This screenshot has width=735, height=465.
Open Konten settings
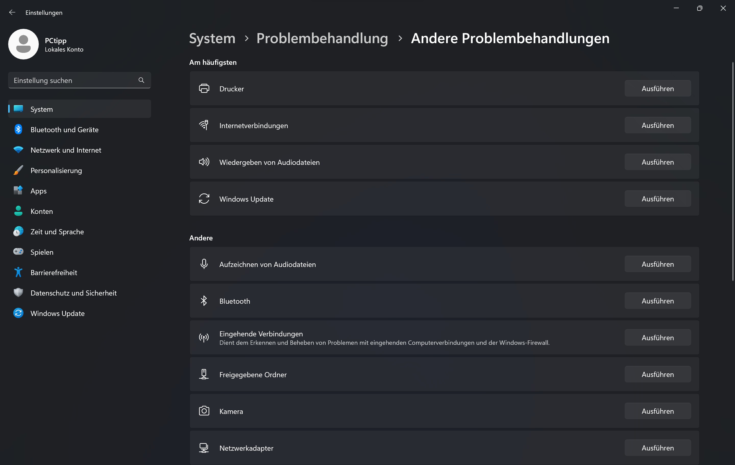[x=80, y=211]
